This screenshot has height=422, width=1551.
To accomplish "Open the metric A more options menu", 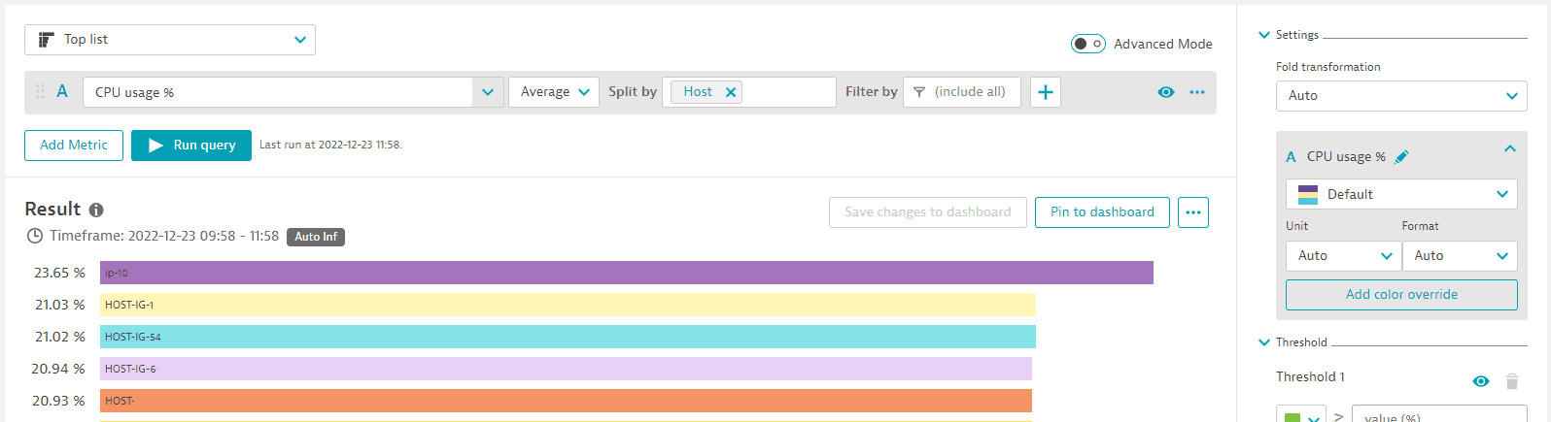I will pyautogui.click(x=1197, y=92).
